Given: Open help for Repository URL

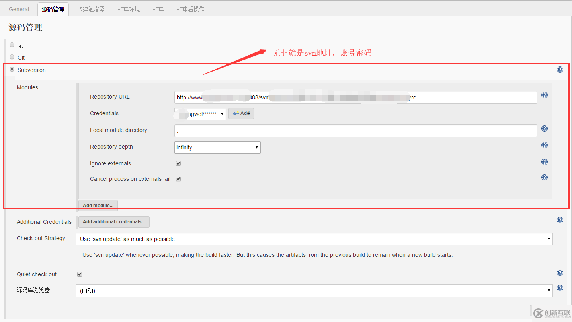Looking at the screenshot, I should (x=545, y=95).
